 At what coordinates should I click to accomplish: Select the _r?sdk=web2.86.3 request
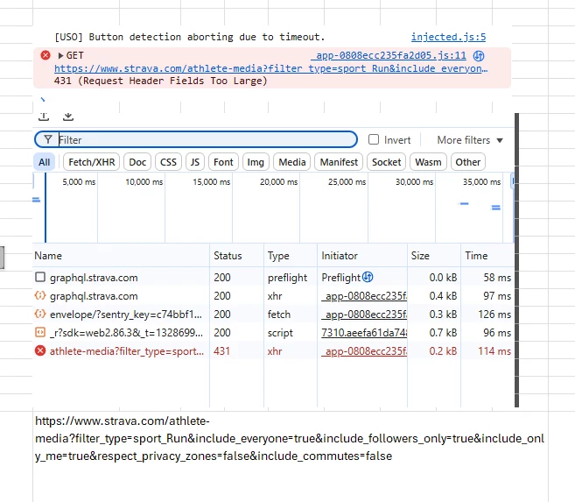126,333
